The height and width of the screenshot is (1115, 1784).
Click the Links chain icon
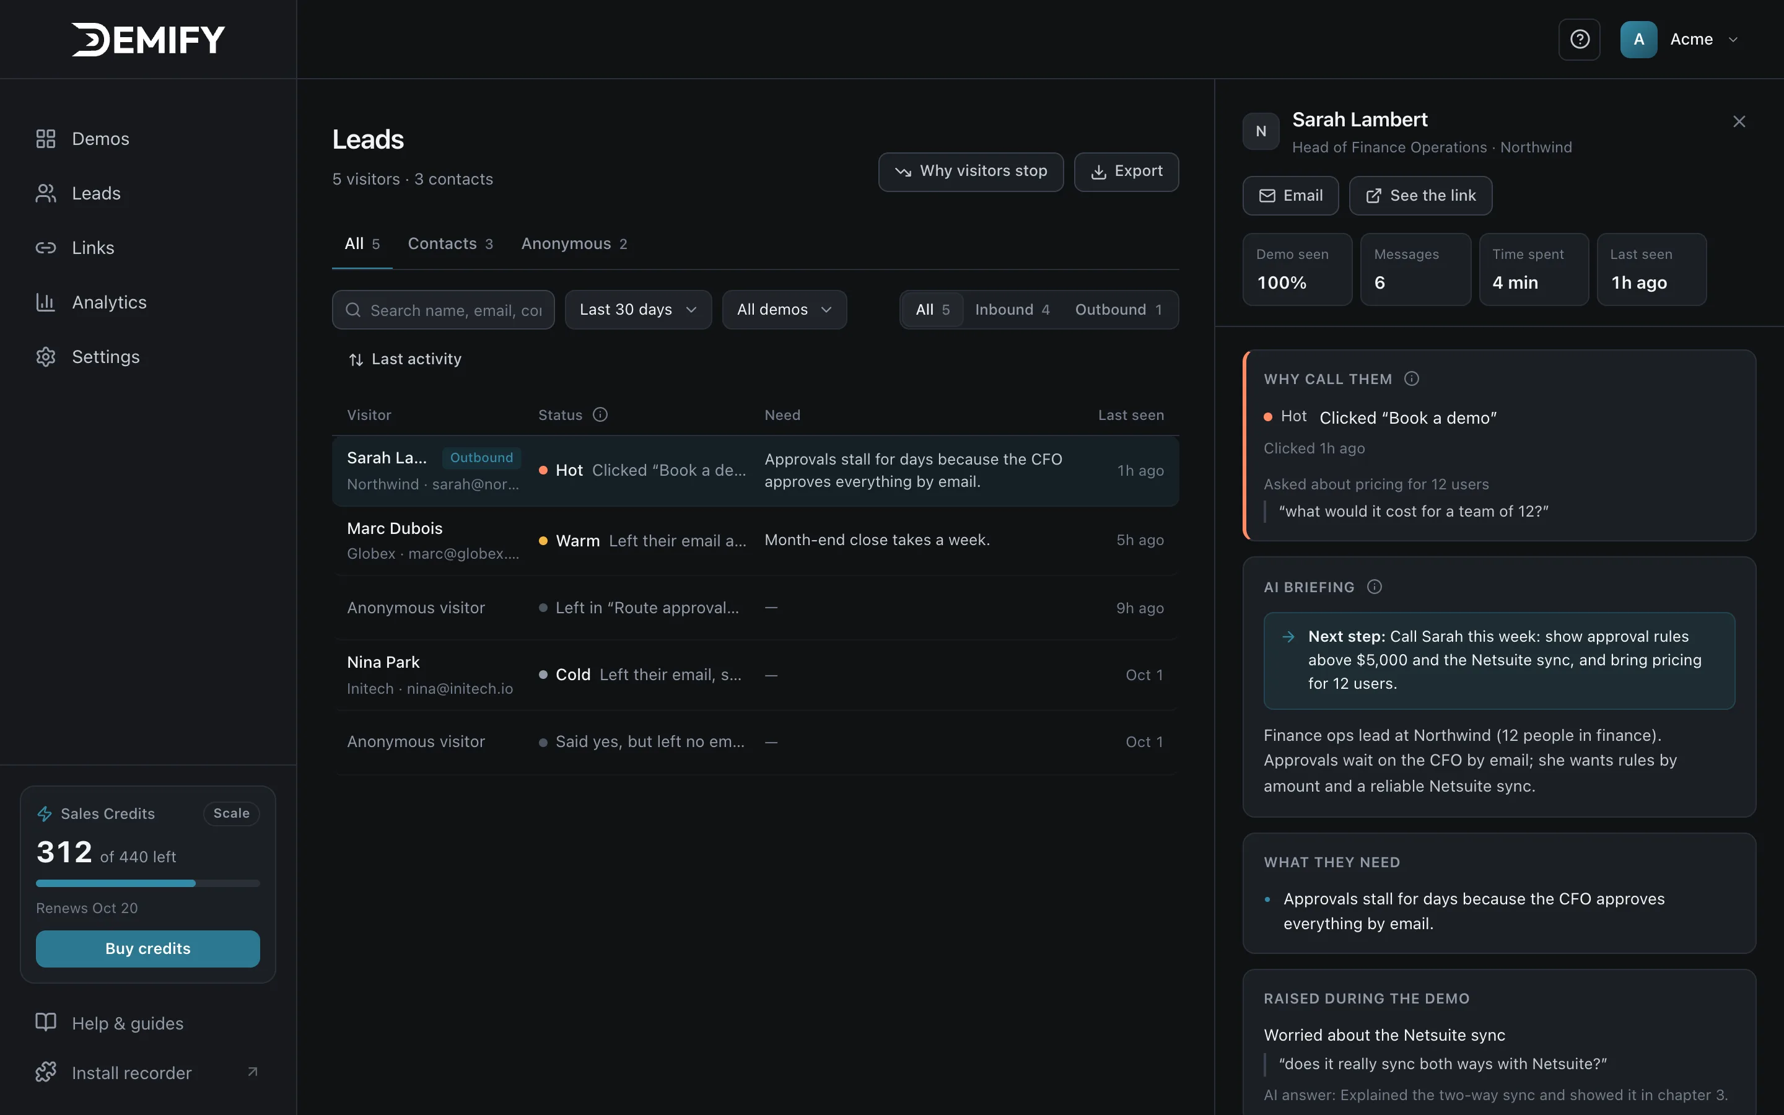46,248
